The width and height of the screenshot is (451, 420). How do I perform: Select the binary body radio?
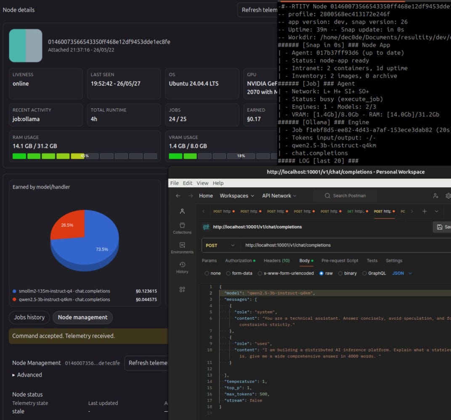pos(340,273)
